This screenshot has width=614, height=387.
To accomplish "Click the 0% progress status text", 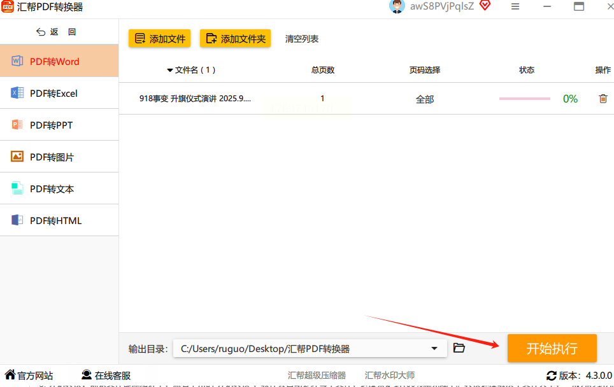I will click(x=570, y=99).
